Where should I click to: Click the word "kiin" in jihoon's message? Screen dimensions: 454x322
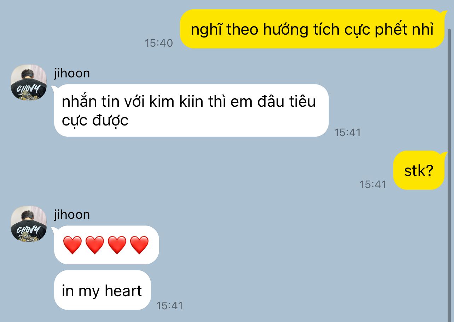click(x=191, y=102)
